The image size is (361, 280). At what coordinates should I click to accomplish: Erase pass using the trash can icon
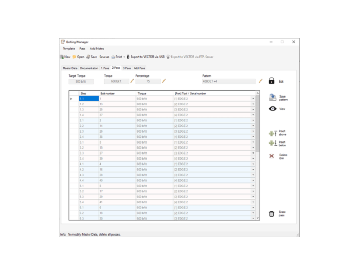272,214
